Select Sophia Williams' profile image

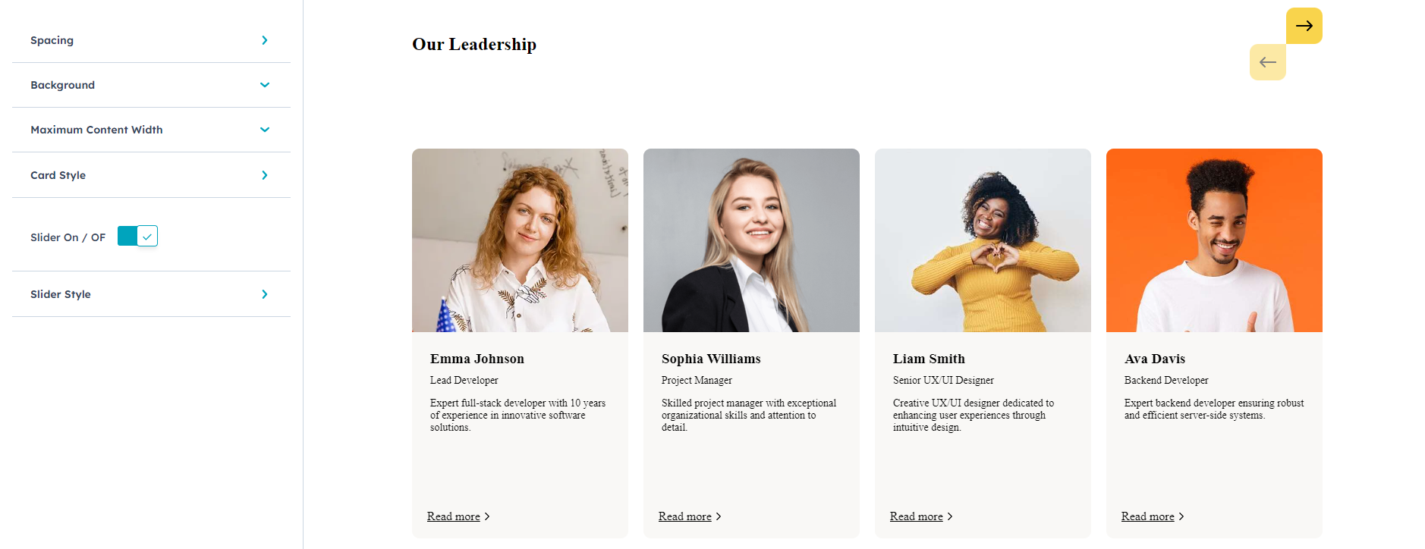pyautogui.click(x=751, y=240)
